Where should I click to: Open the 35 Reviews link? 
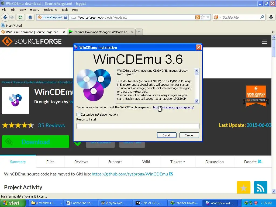(x=51, y=125)
